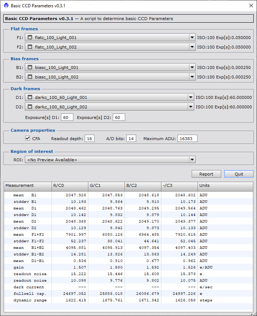Click the Report button
257x316 pixels.
pyautogui.click(x=206, y=174)
